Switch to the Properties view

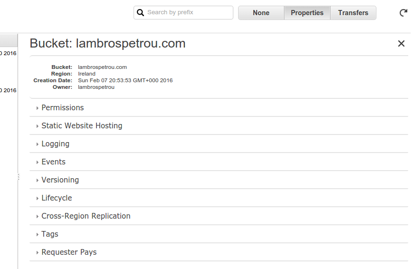pyautogui.click(x=307, y=13)
